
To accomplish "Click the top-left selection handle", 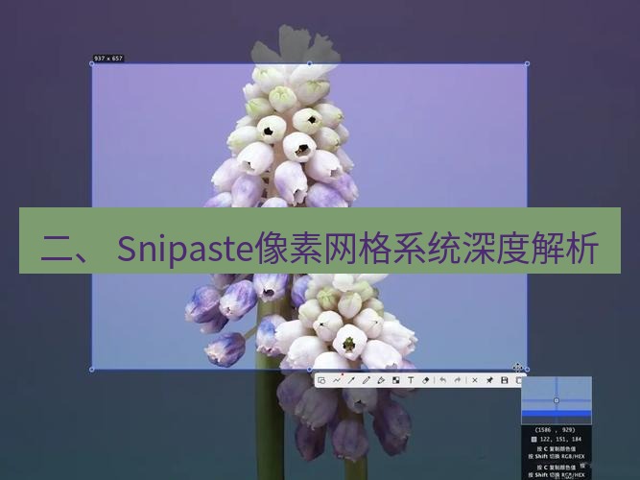I will [91, 63].
